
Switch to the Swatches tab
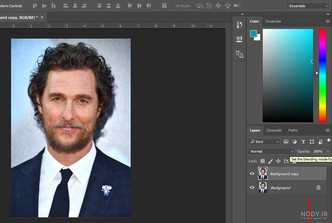[x=273, y=21]
